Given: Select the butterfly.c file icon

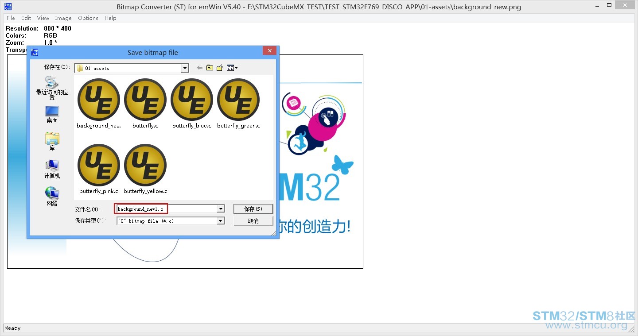Looking at the screenshot, I should coord(145,100).
